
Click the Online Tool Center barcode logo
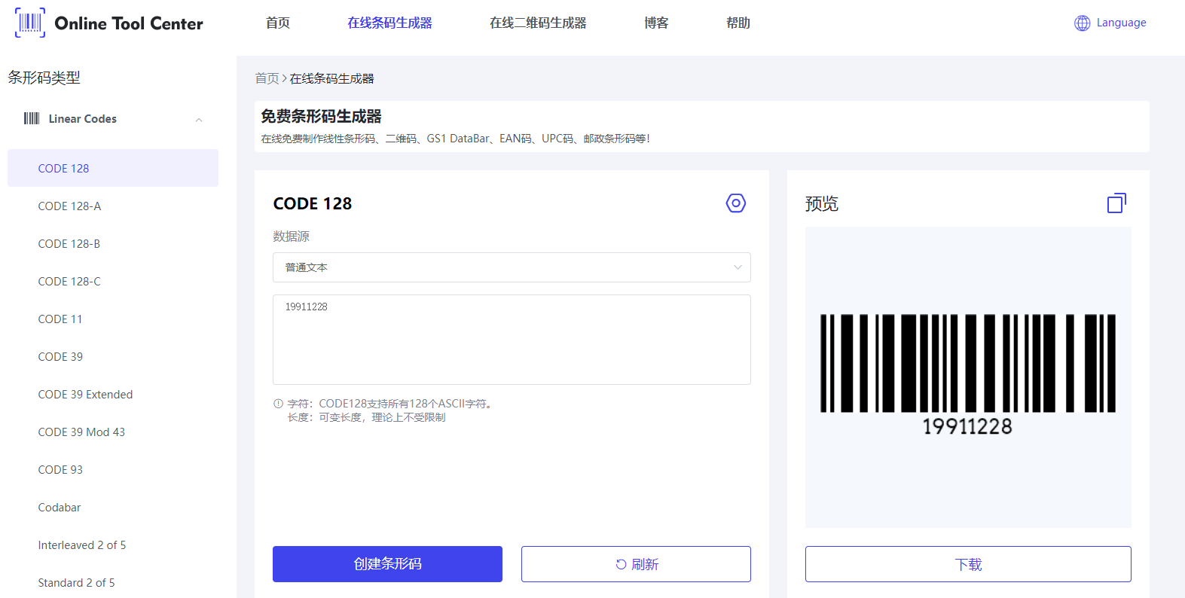[30, 23]
